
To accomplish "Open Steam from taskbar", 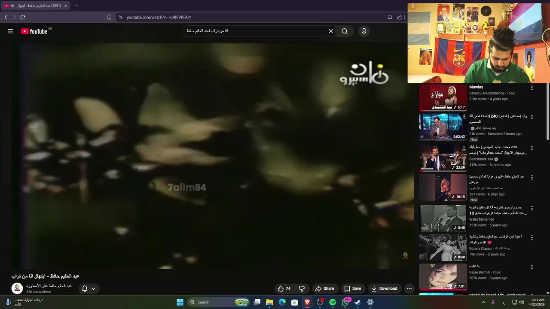I will [x=357, y=302].
